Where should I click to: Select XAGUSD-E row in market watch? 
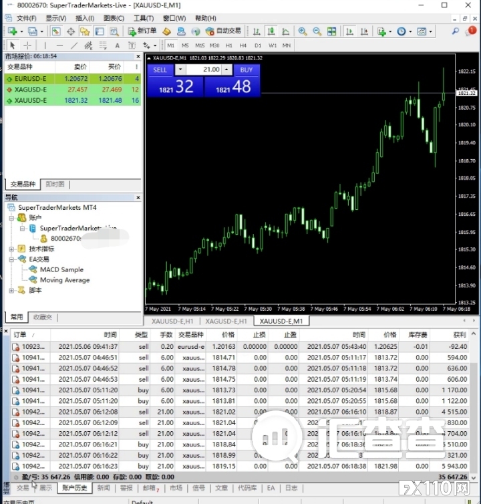coord(31,90)
